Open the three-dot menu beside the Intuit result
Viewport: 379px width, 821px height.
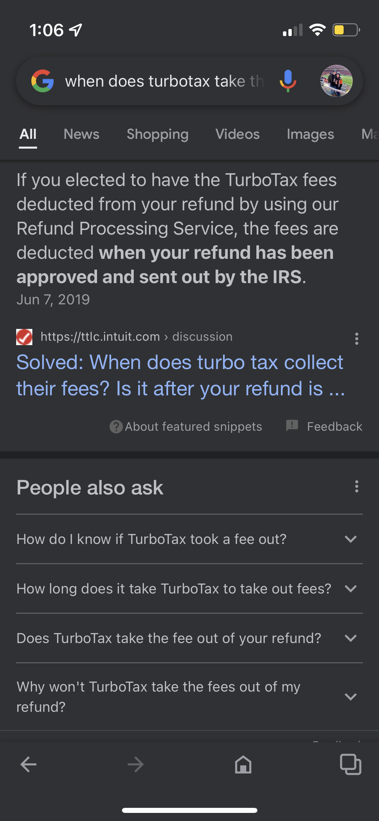point(356,338)
